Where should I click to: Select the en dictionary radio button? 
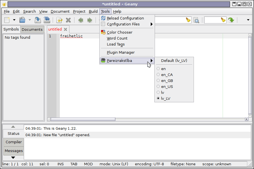[158, 69]
